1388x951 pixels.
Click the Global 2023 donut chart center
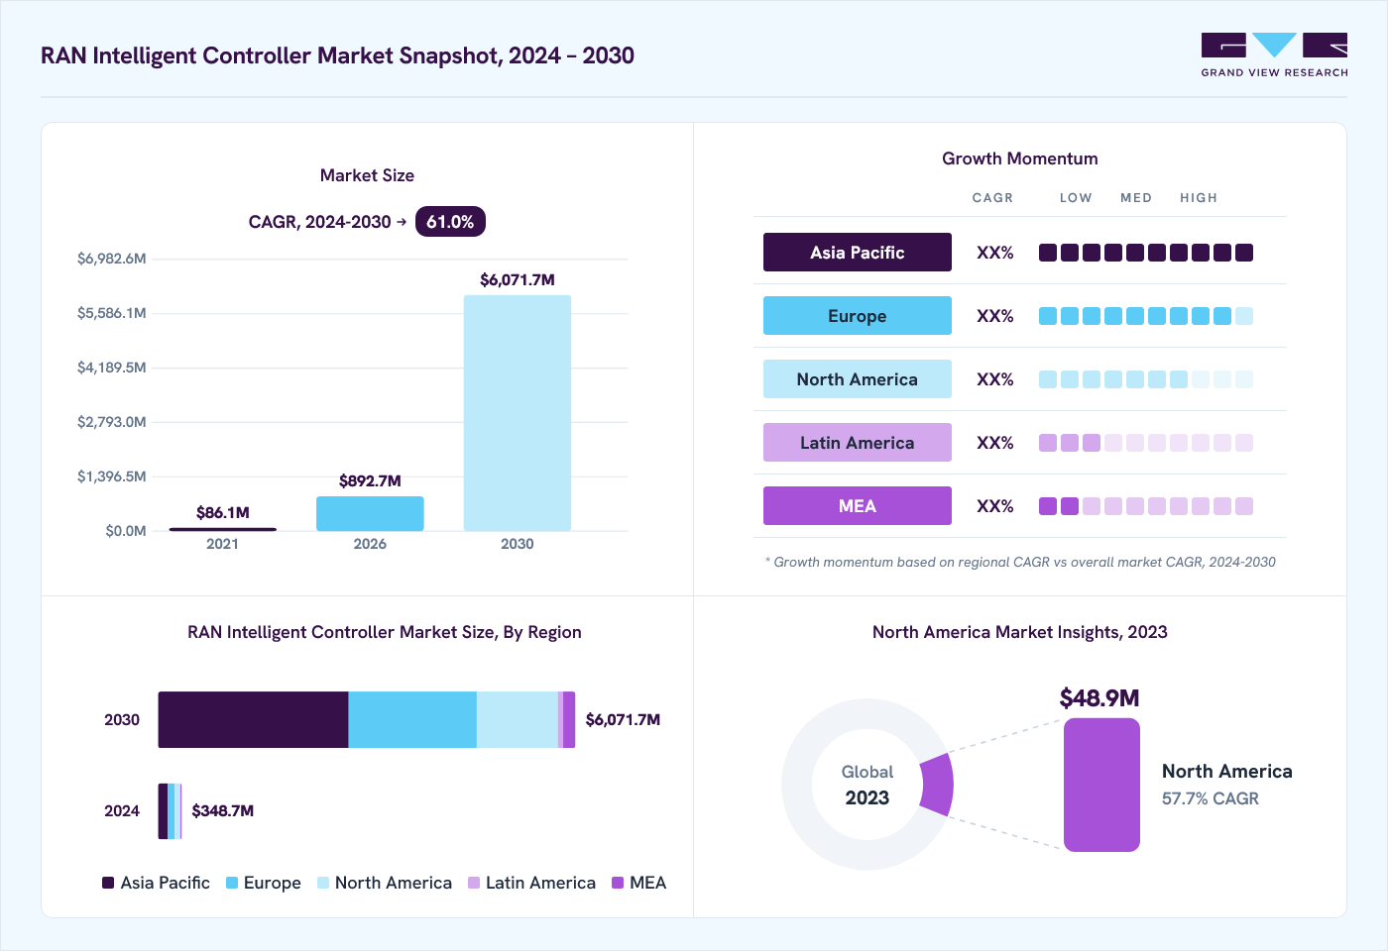click(x=867, y=785)
